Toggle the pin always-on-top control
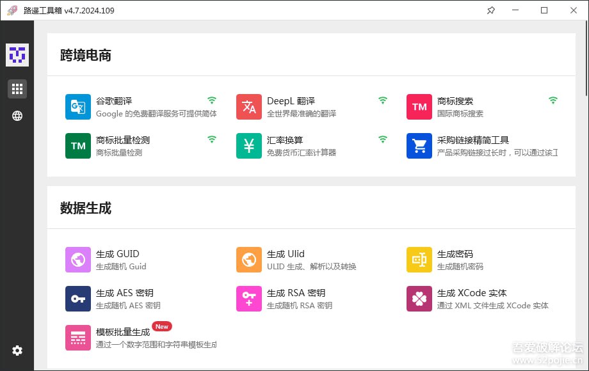Image resolution: width=589 pixels, height=371 pixels. tap(490, 10)
